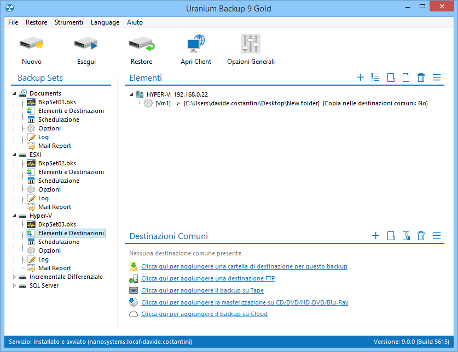Select Schedulazione under Hyper-V
Image resolution: width=458 pixels, height=352 pixels.
(x=59, y=242)
